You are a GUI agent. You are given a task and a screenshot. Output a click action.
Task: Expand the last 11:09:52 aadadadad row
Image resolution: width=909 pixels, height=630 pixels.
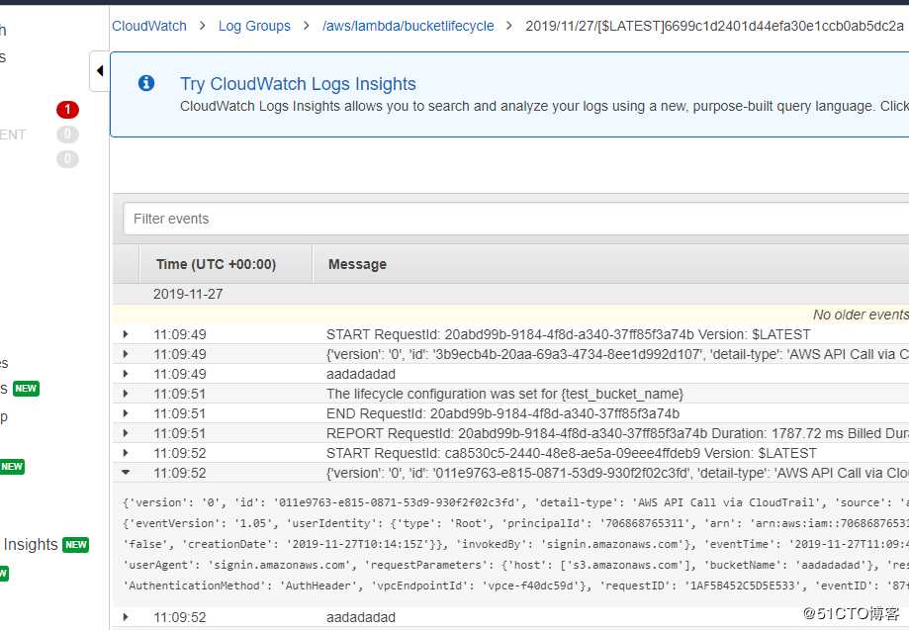coord(126,617)
